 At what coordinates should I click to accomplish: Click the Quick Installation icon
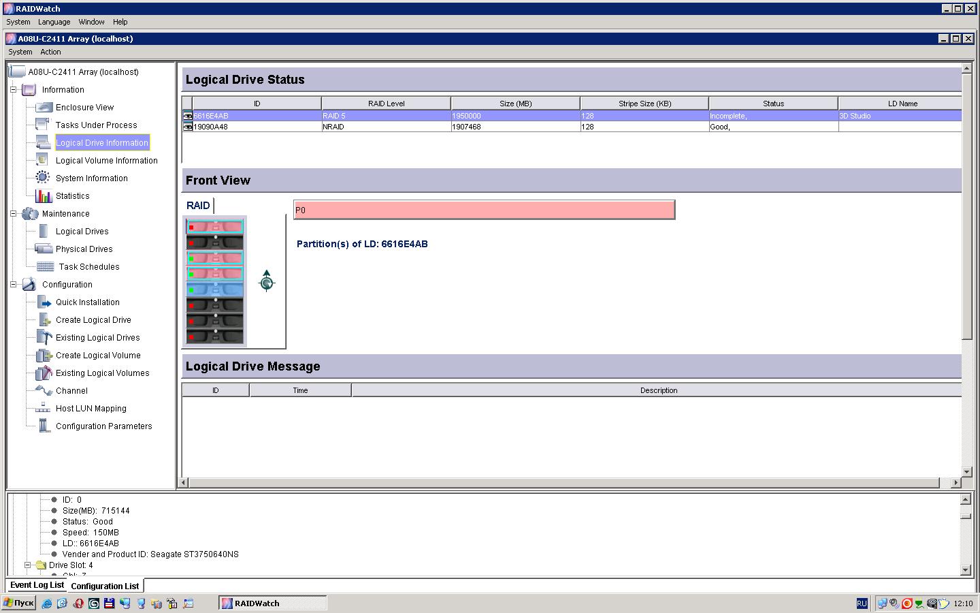(x=44, y=302)
